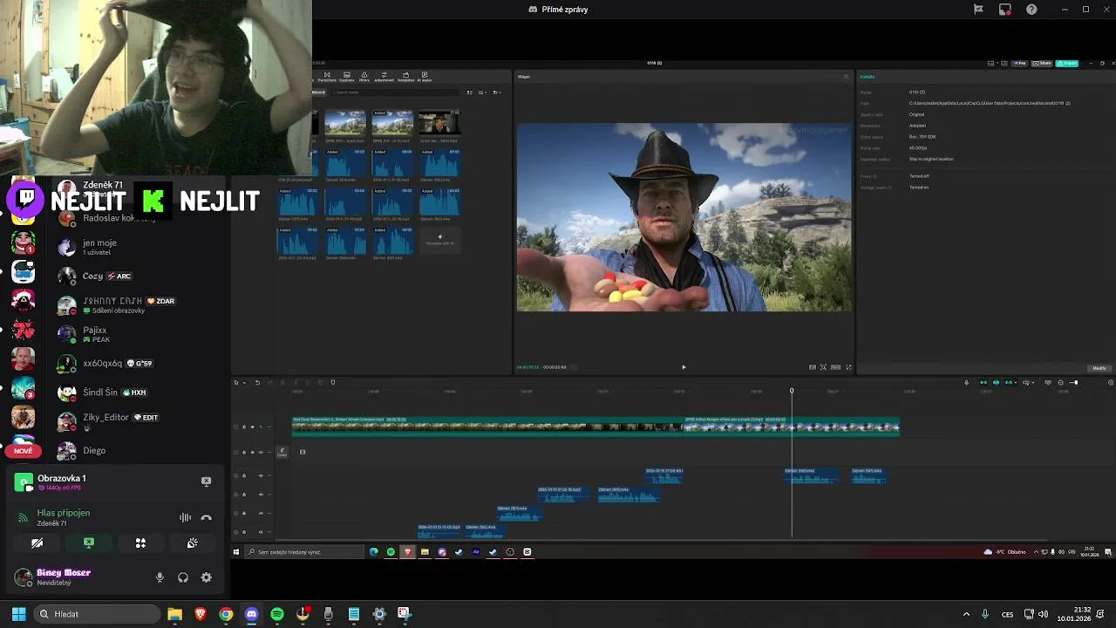Toggle Discord camera off icon
The image size is (1116, 628).
click(37, 543)
